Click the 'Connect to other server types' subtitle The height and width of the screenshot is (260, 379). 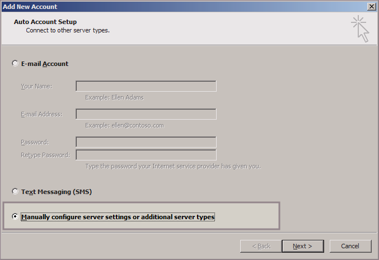(67, 30)
